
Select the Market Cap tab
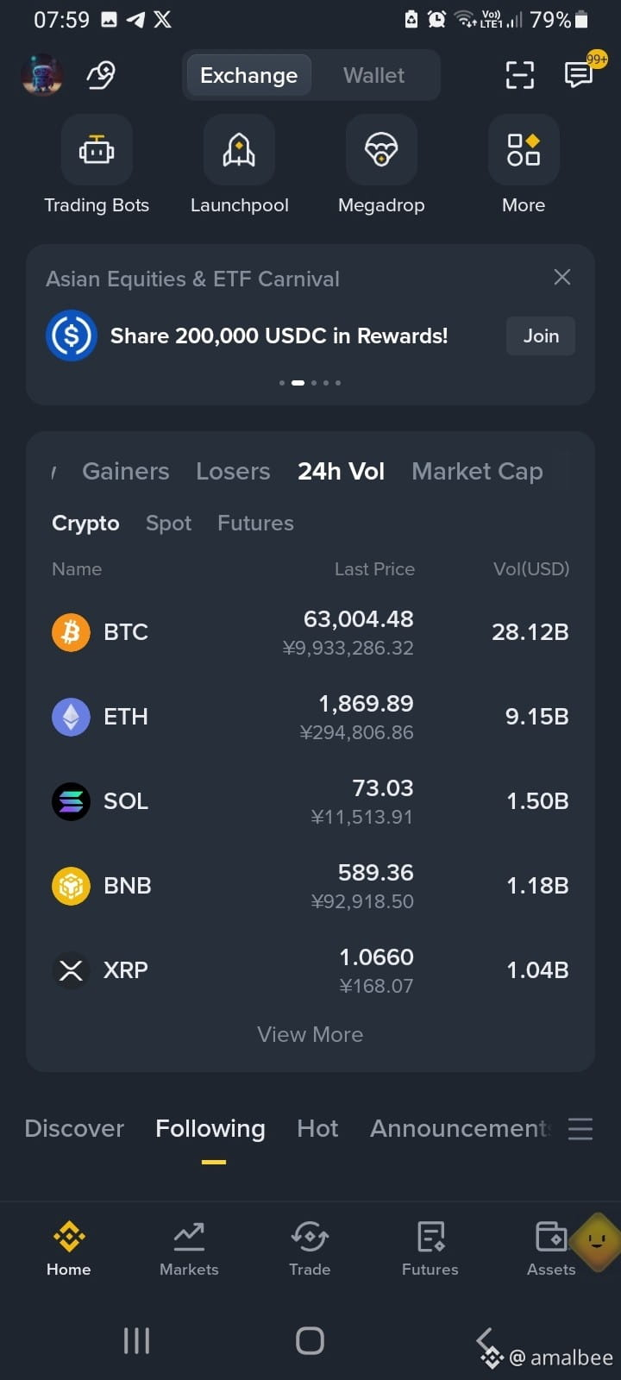(x=477, y=471)
